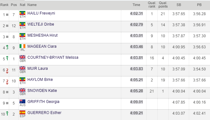Viewport: 210px width, 120px height.
Task: Click Australia flag beside GRIFFITH Georgia
Action: point(22,101)
